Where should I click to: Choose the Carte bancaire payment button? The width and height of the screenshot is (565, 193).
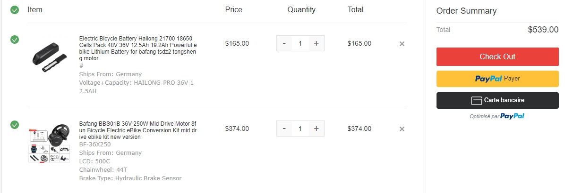coord(497,100)
